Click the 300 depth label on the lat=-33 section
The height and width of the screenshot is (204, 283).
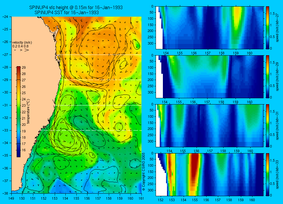[151, 190]
